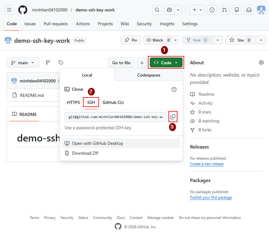The image size is (269, 238).
Task: Click the issues circle icon in header
Action: point(212,10)
